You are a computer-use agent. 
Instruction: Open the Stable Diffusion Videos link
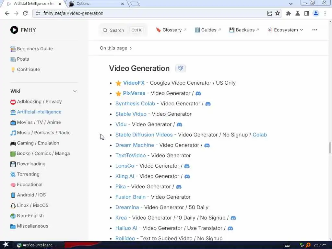click(144, 135)
